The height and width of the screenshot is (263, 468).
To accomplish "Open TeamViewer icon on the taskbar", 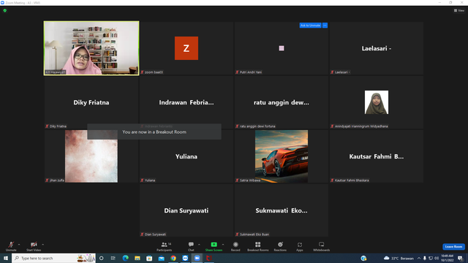I will (x=185, y=258).
